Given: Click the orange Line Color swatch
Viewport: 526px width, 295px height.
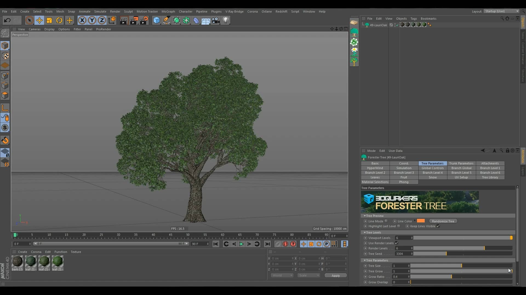Looking at the screenshot, I should [x=421, y=221].
